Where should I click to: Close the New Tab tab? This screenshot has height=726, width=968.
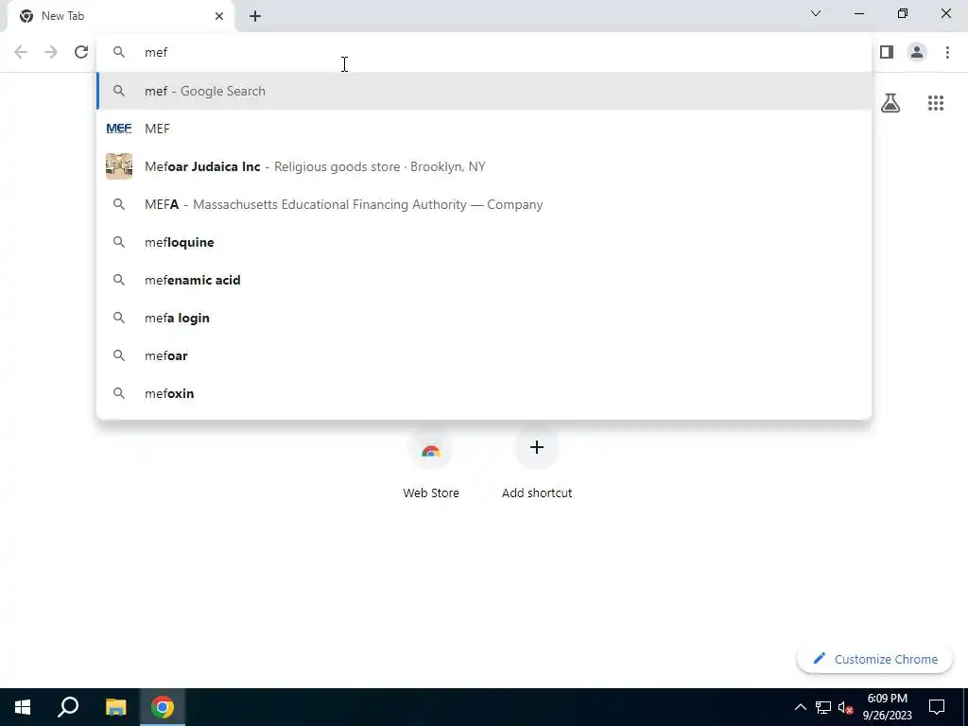point(219,16)
